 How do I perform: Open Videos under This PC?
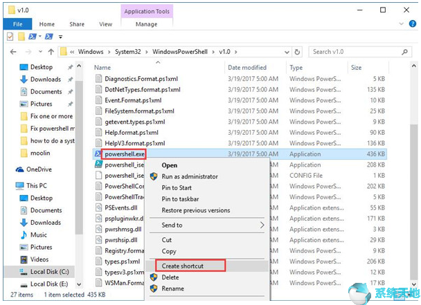tap(39, 259)
